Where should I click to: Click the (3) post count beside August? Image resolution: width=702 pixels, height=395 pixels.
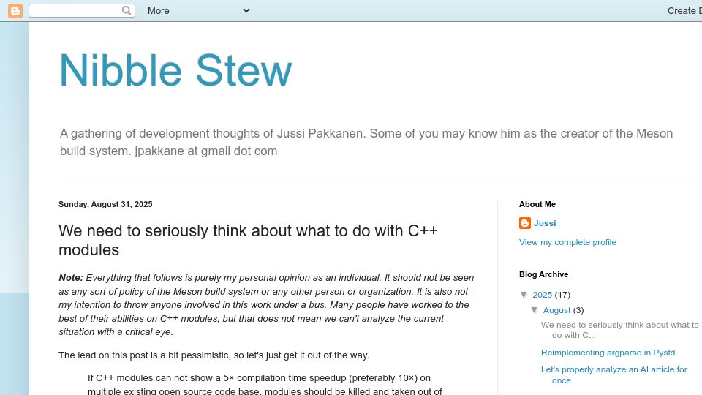tap(578, 310)
